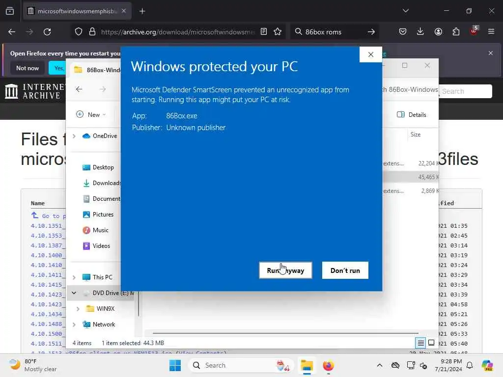This screenshot has height=377, width=503.
Task: Open Downloads in navigation pane
Action: pyautogui.click(x=101, y=183)
